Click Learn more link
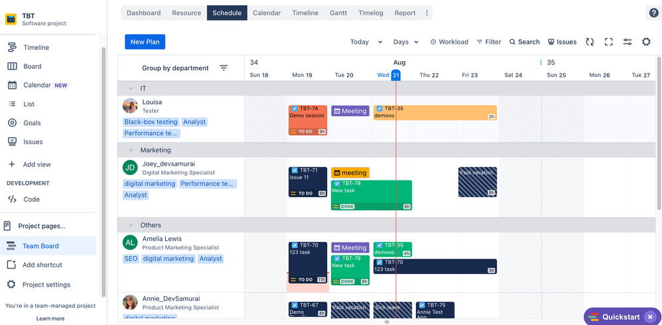The image size is (662, 325). pos(50,318)
